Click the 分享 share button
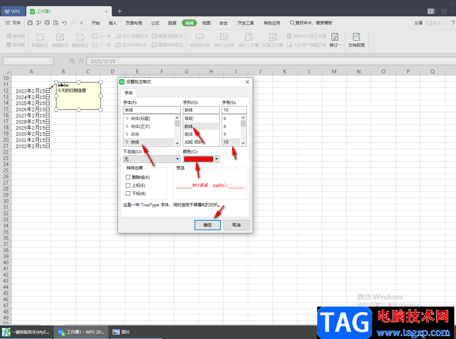456x339 pixels. pos(419,23)
